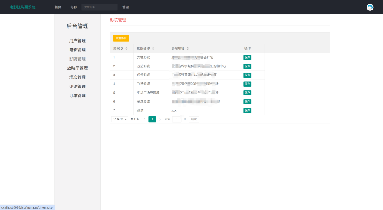This screenshot has width=383, height=210.
Task: Focus the 搜索电影 search box
Action: tap(99, 7)
